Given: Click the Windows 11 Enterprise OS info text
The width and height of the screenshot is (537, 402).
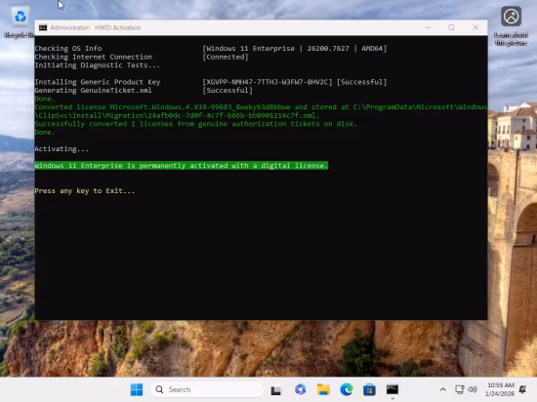Looking at the screenshot, I should (295, 49).
